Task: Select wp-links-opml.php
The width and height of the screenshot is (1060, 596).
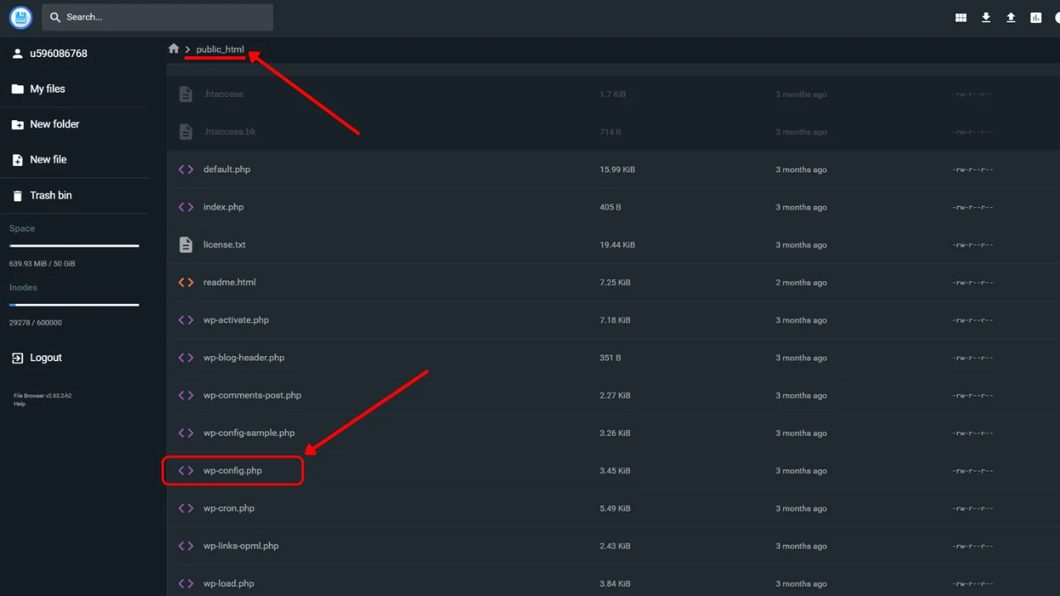Action: pyautogui.click(x=614, y=546)
